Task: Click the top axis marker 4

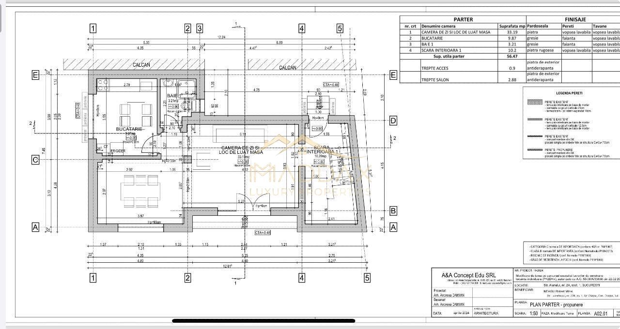Action: 302,29
